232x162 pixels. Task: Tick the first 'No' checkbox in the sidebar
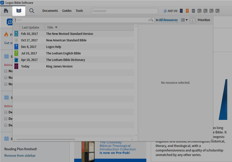6,71
